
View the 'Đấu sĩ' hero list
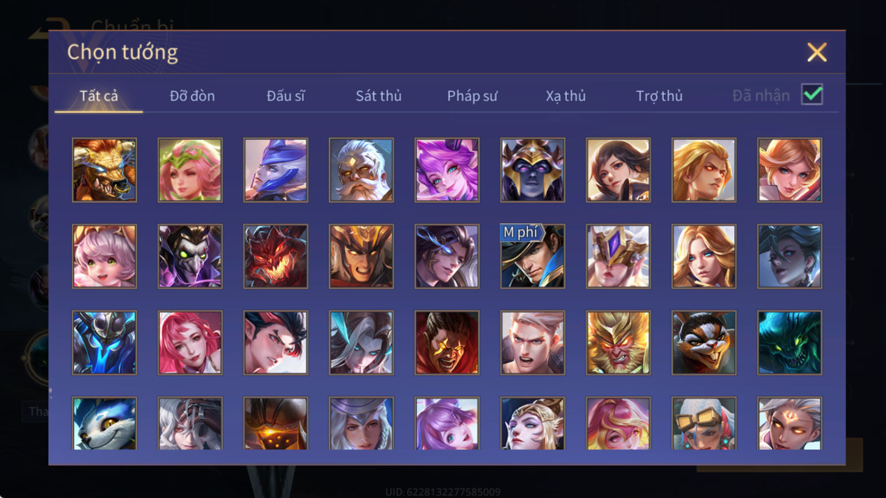[285, 96]
